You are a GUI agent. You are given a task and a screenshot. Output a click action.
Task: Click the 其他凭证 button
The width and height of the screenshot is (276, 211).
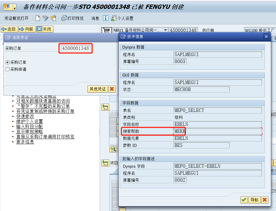pos(97,89)
